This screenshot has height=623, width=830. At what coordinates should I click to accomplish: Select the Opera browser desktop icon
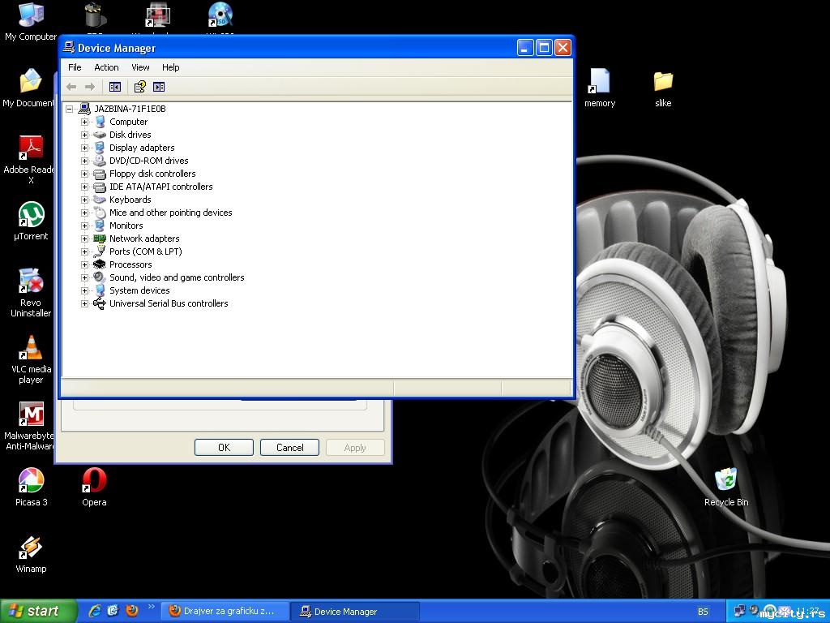(94, 481)
